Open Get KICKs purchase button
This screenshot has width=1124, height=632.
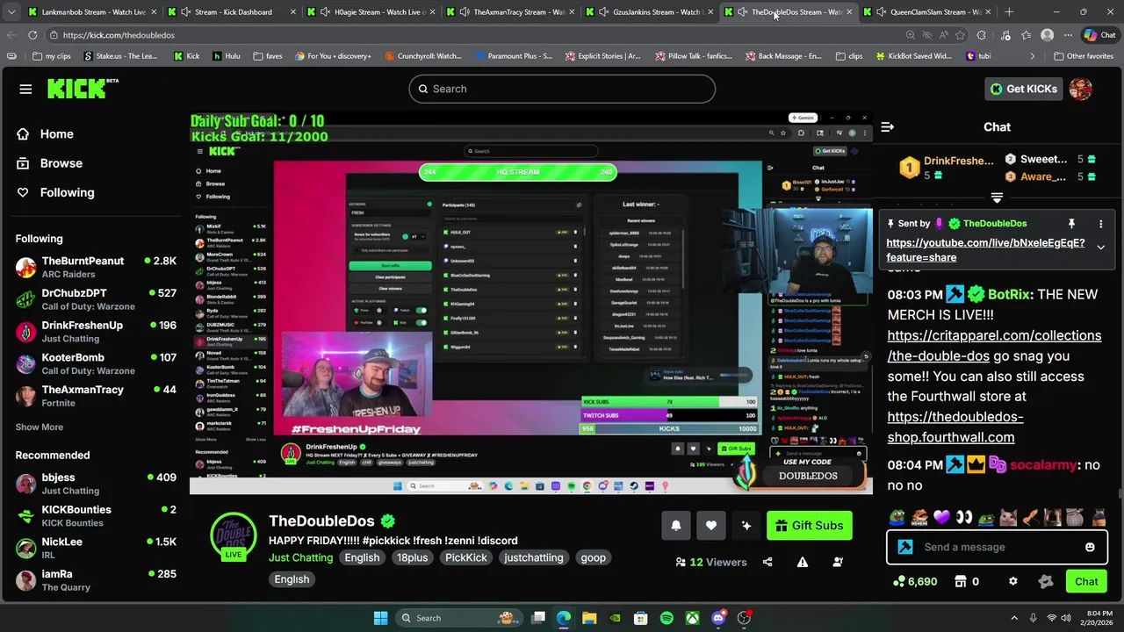tap(1023, 89)
